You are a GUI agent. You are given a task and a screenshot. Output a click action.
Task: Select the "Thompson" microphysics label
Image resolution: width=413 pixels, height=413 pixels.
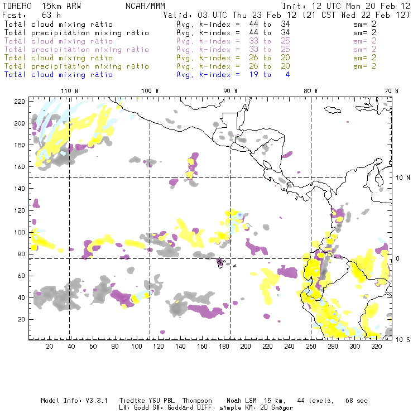[197, 401]
